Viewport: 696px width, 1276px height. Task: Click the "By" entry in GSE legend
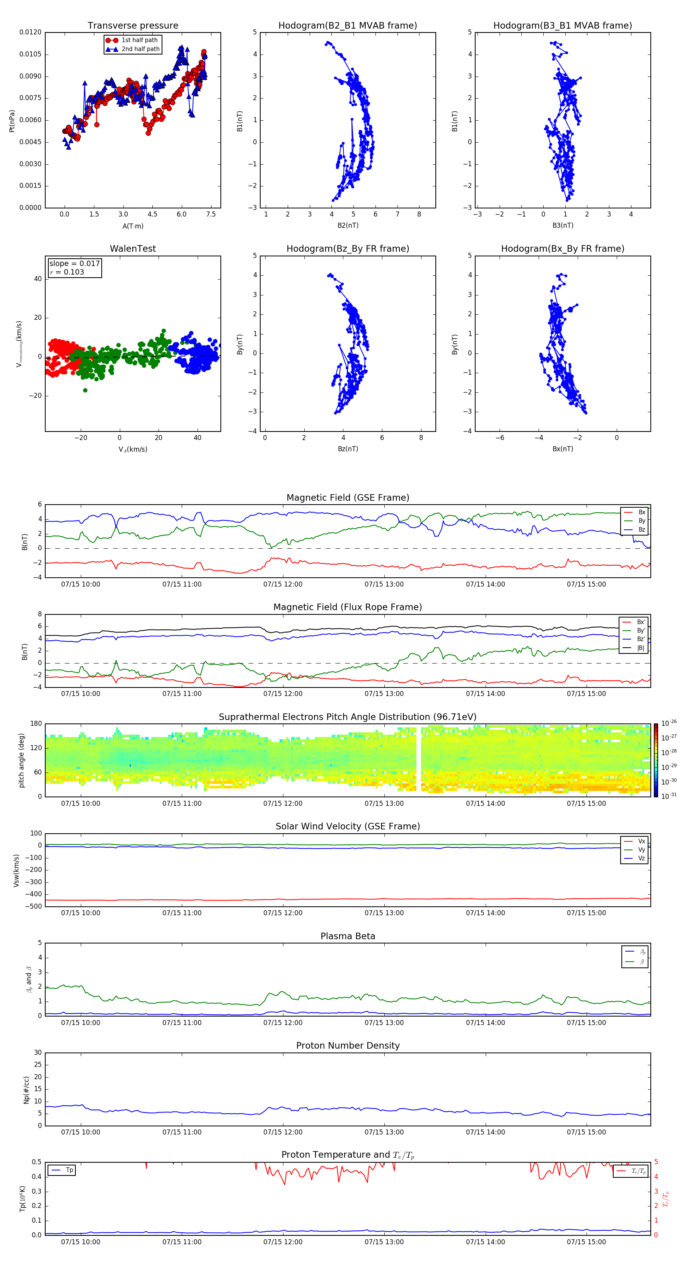pyautogui.click(x=635, y=521)
